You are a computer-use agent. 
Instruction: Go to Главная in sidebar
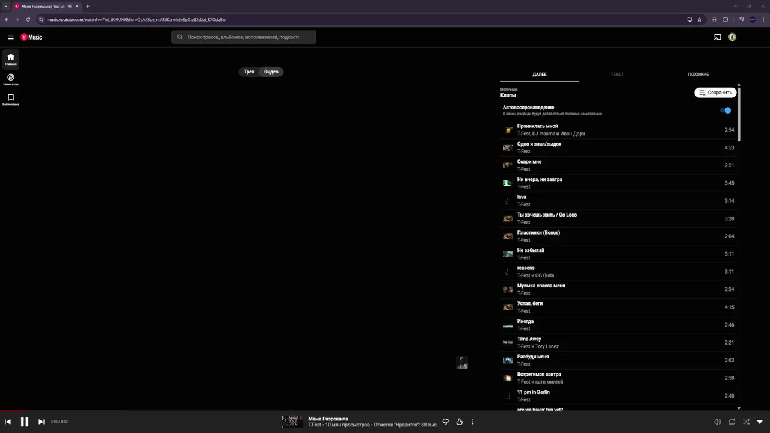click(11, 60)
